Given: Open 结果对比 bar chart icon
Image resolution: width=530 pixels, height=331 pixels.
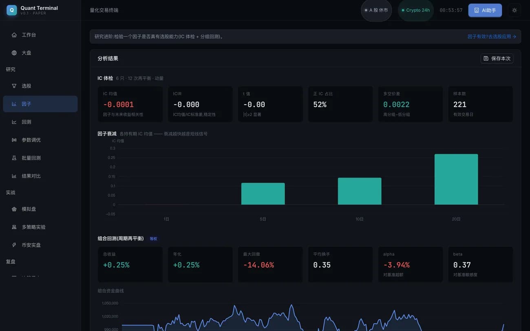Looking at the screenshot, I should 14,176.
